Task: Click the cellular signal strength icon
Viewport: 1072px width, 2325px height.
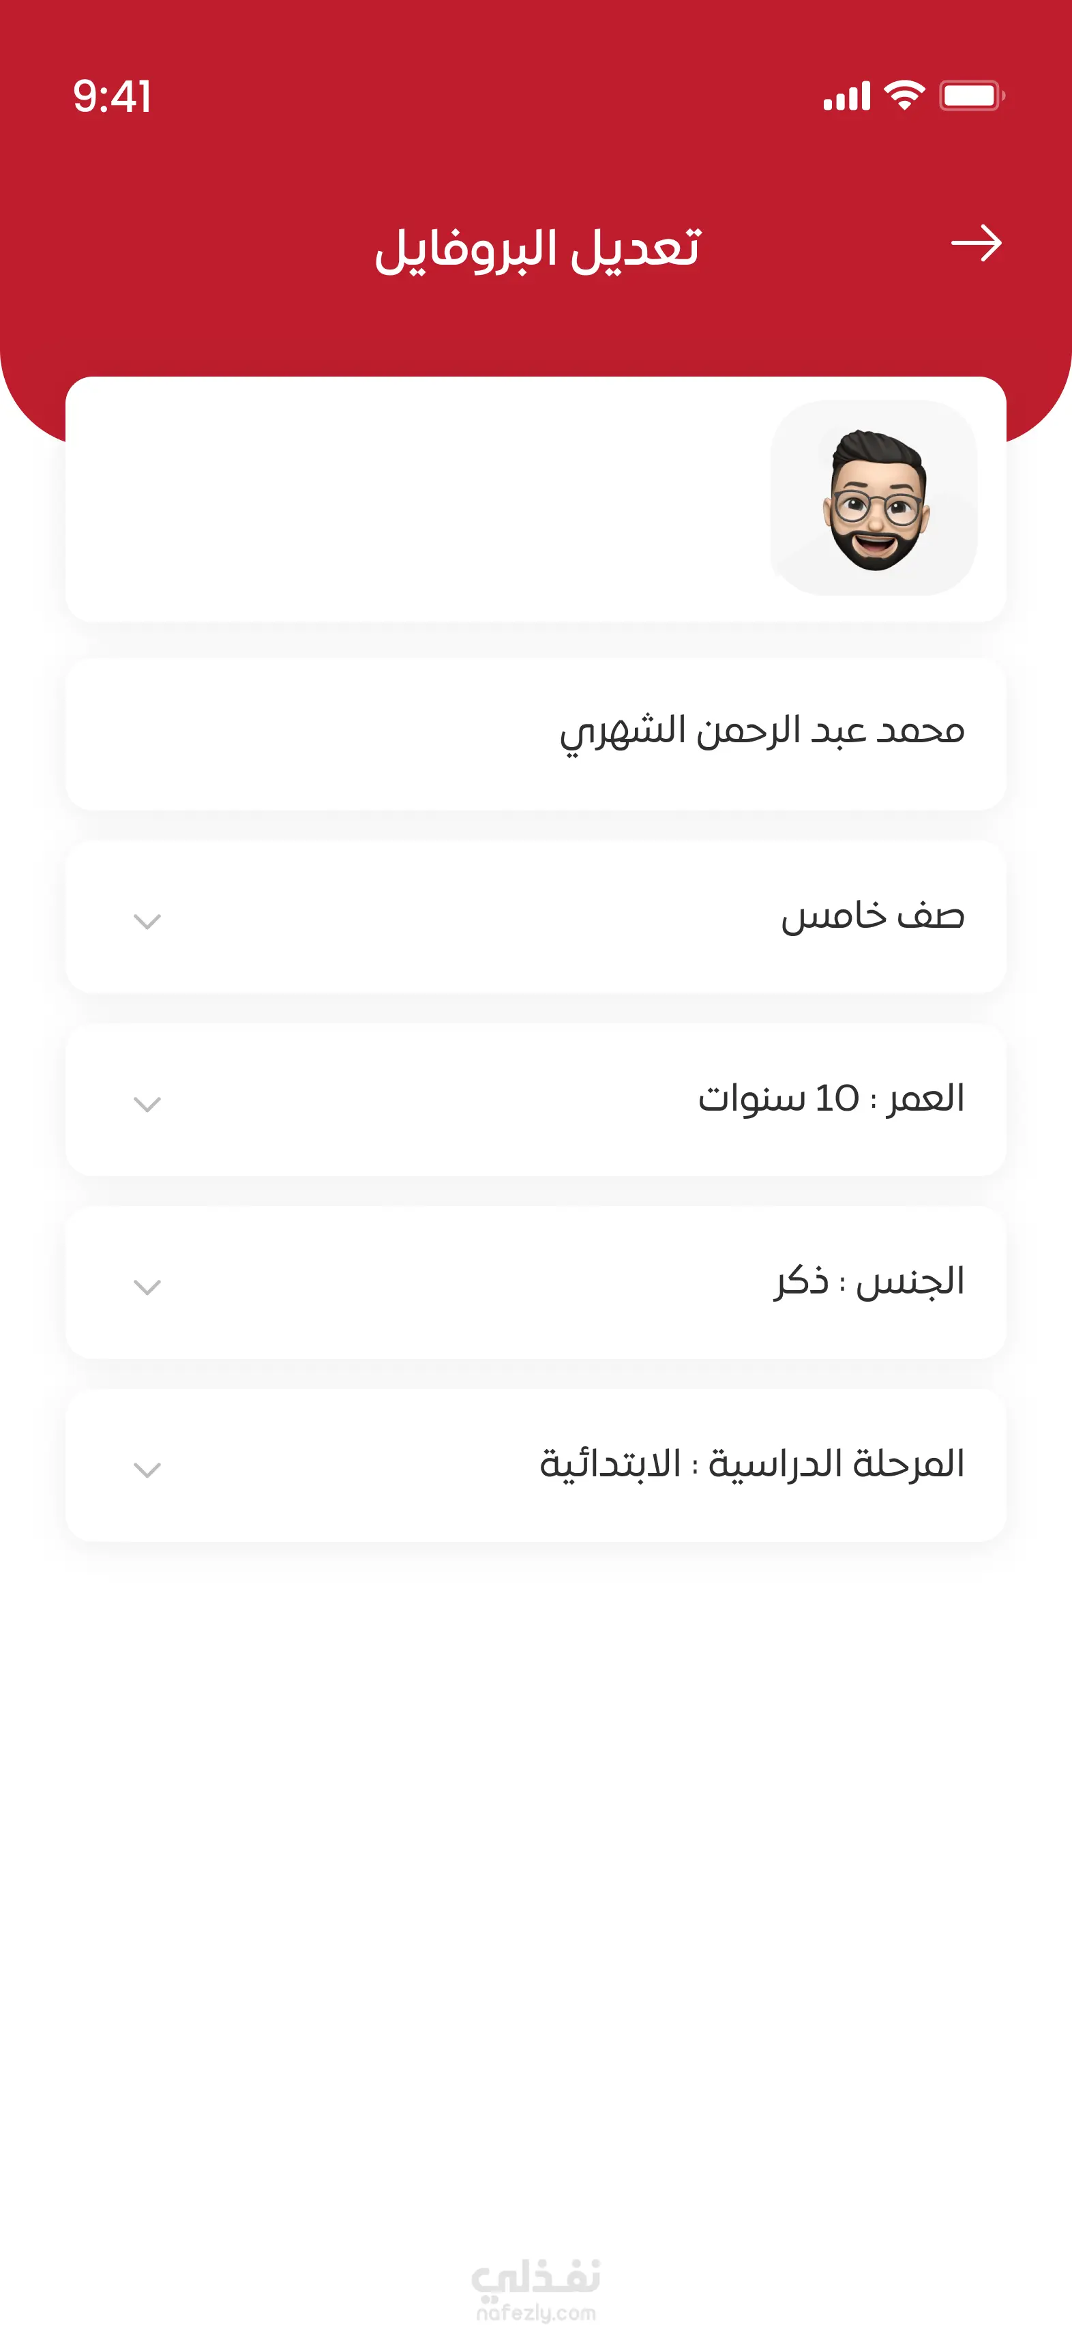Action: coord(846,96)
